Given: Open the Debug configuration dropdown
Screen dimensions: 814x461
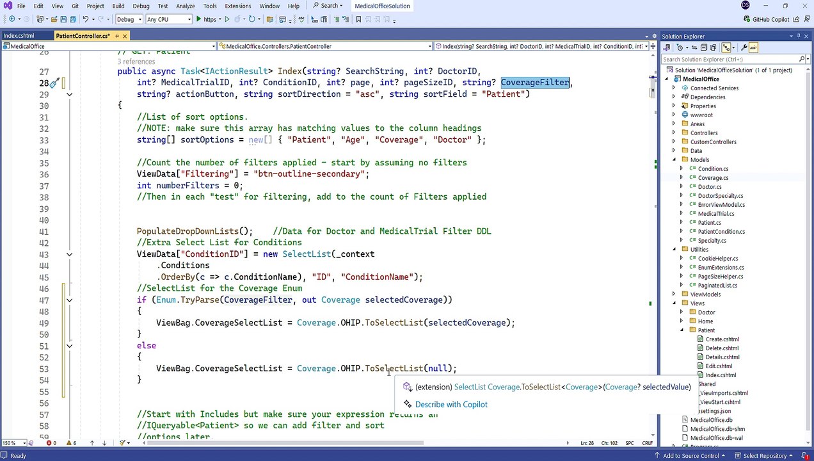Looking at the screenshot, I should [x=129, y=19].
